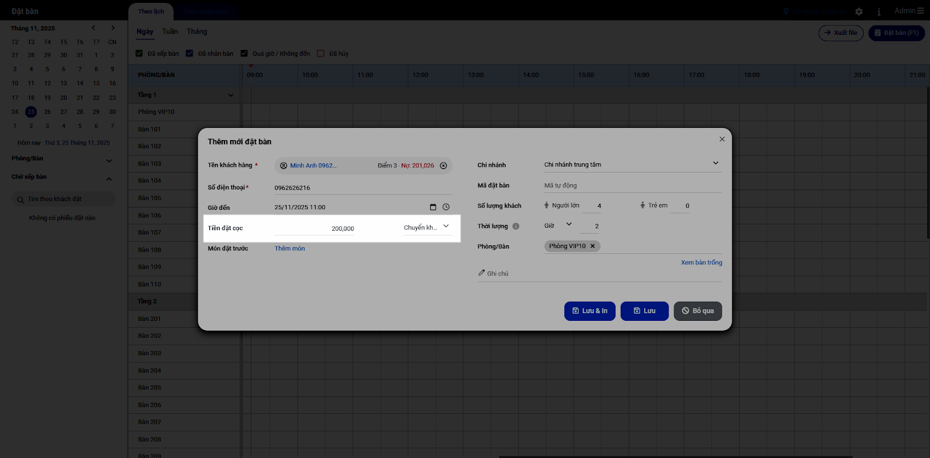Viewport: 930px width, 458px height.
Task: Enable the Đã hủy checkbox
Action: pos(320,53)
